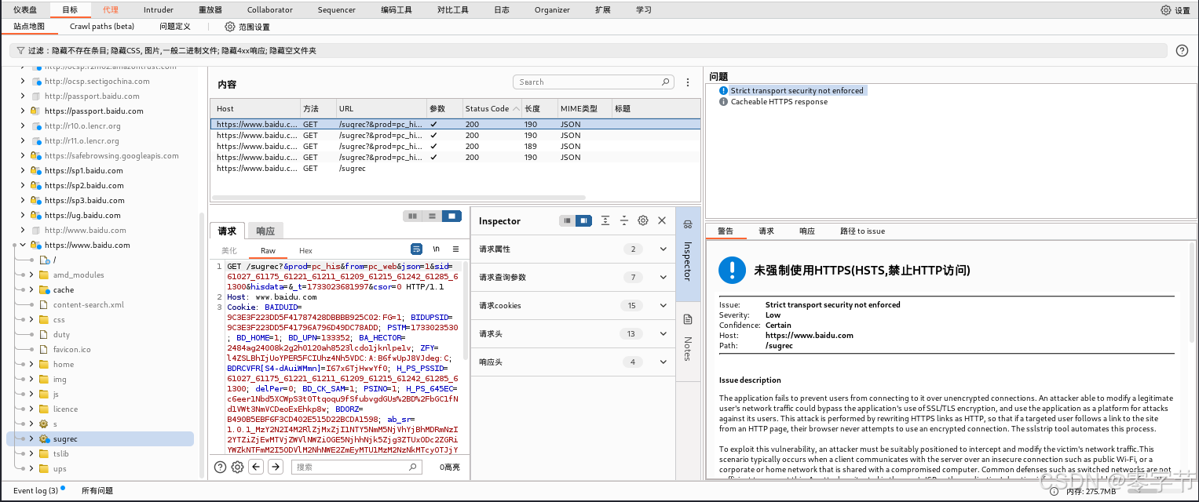Open the editor hamburger menu
Viewport: 1199px width, 502px height.
point(455,249)
